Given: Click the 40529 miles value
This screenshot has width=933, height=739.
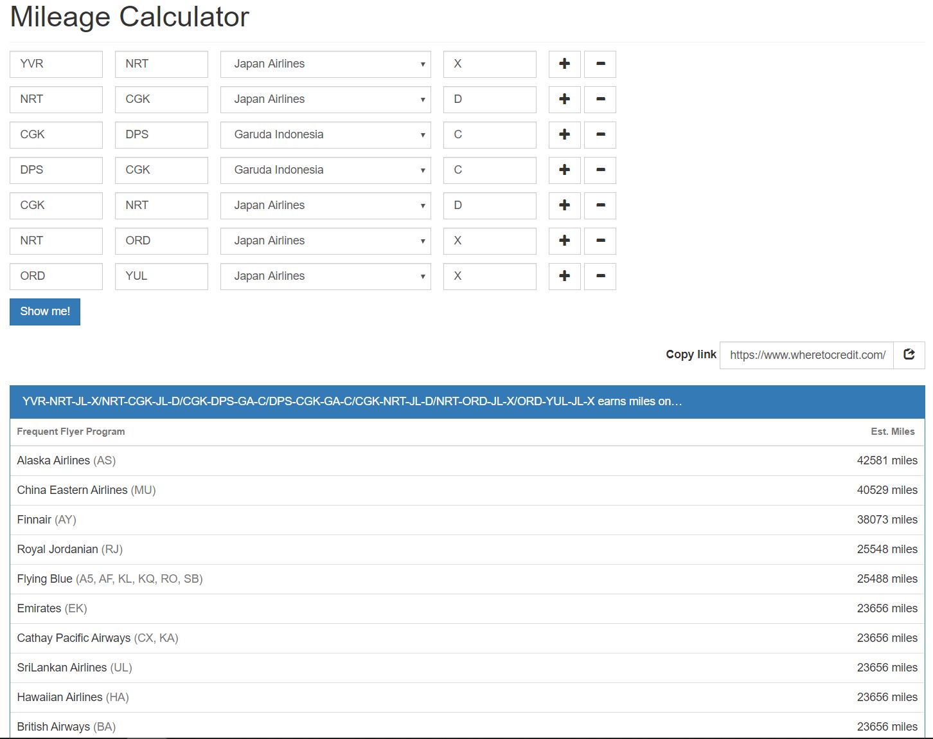Looking at the screenshot, I should point(887,491).
